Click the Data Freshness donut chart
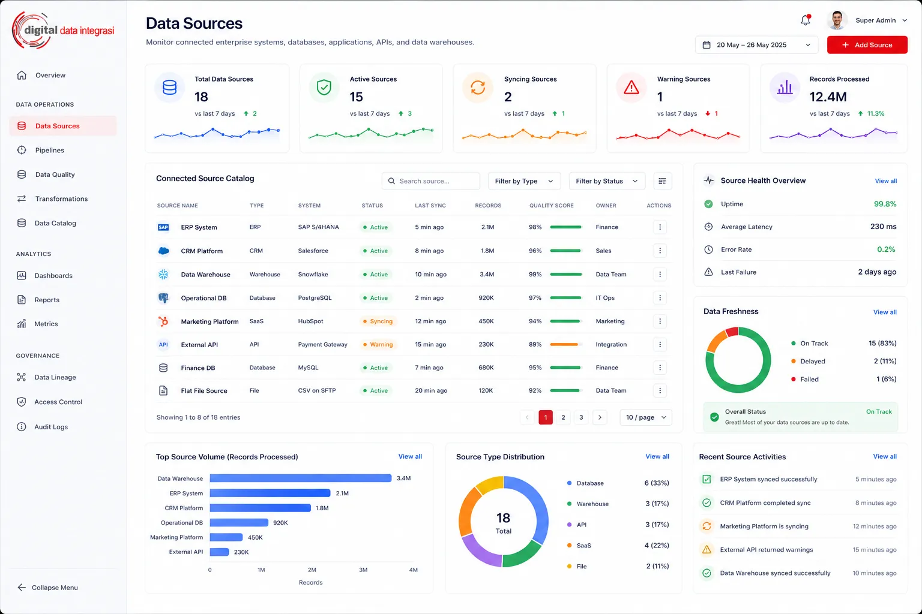This screenshot has height=614, width=922. (x=738, y=360)
